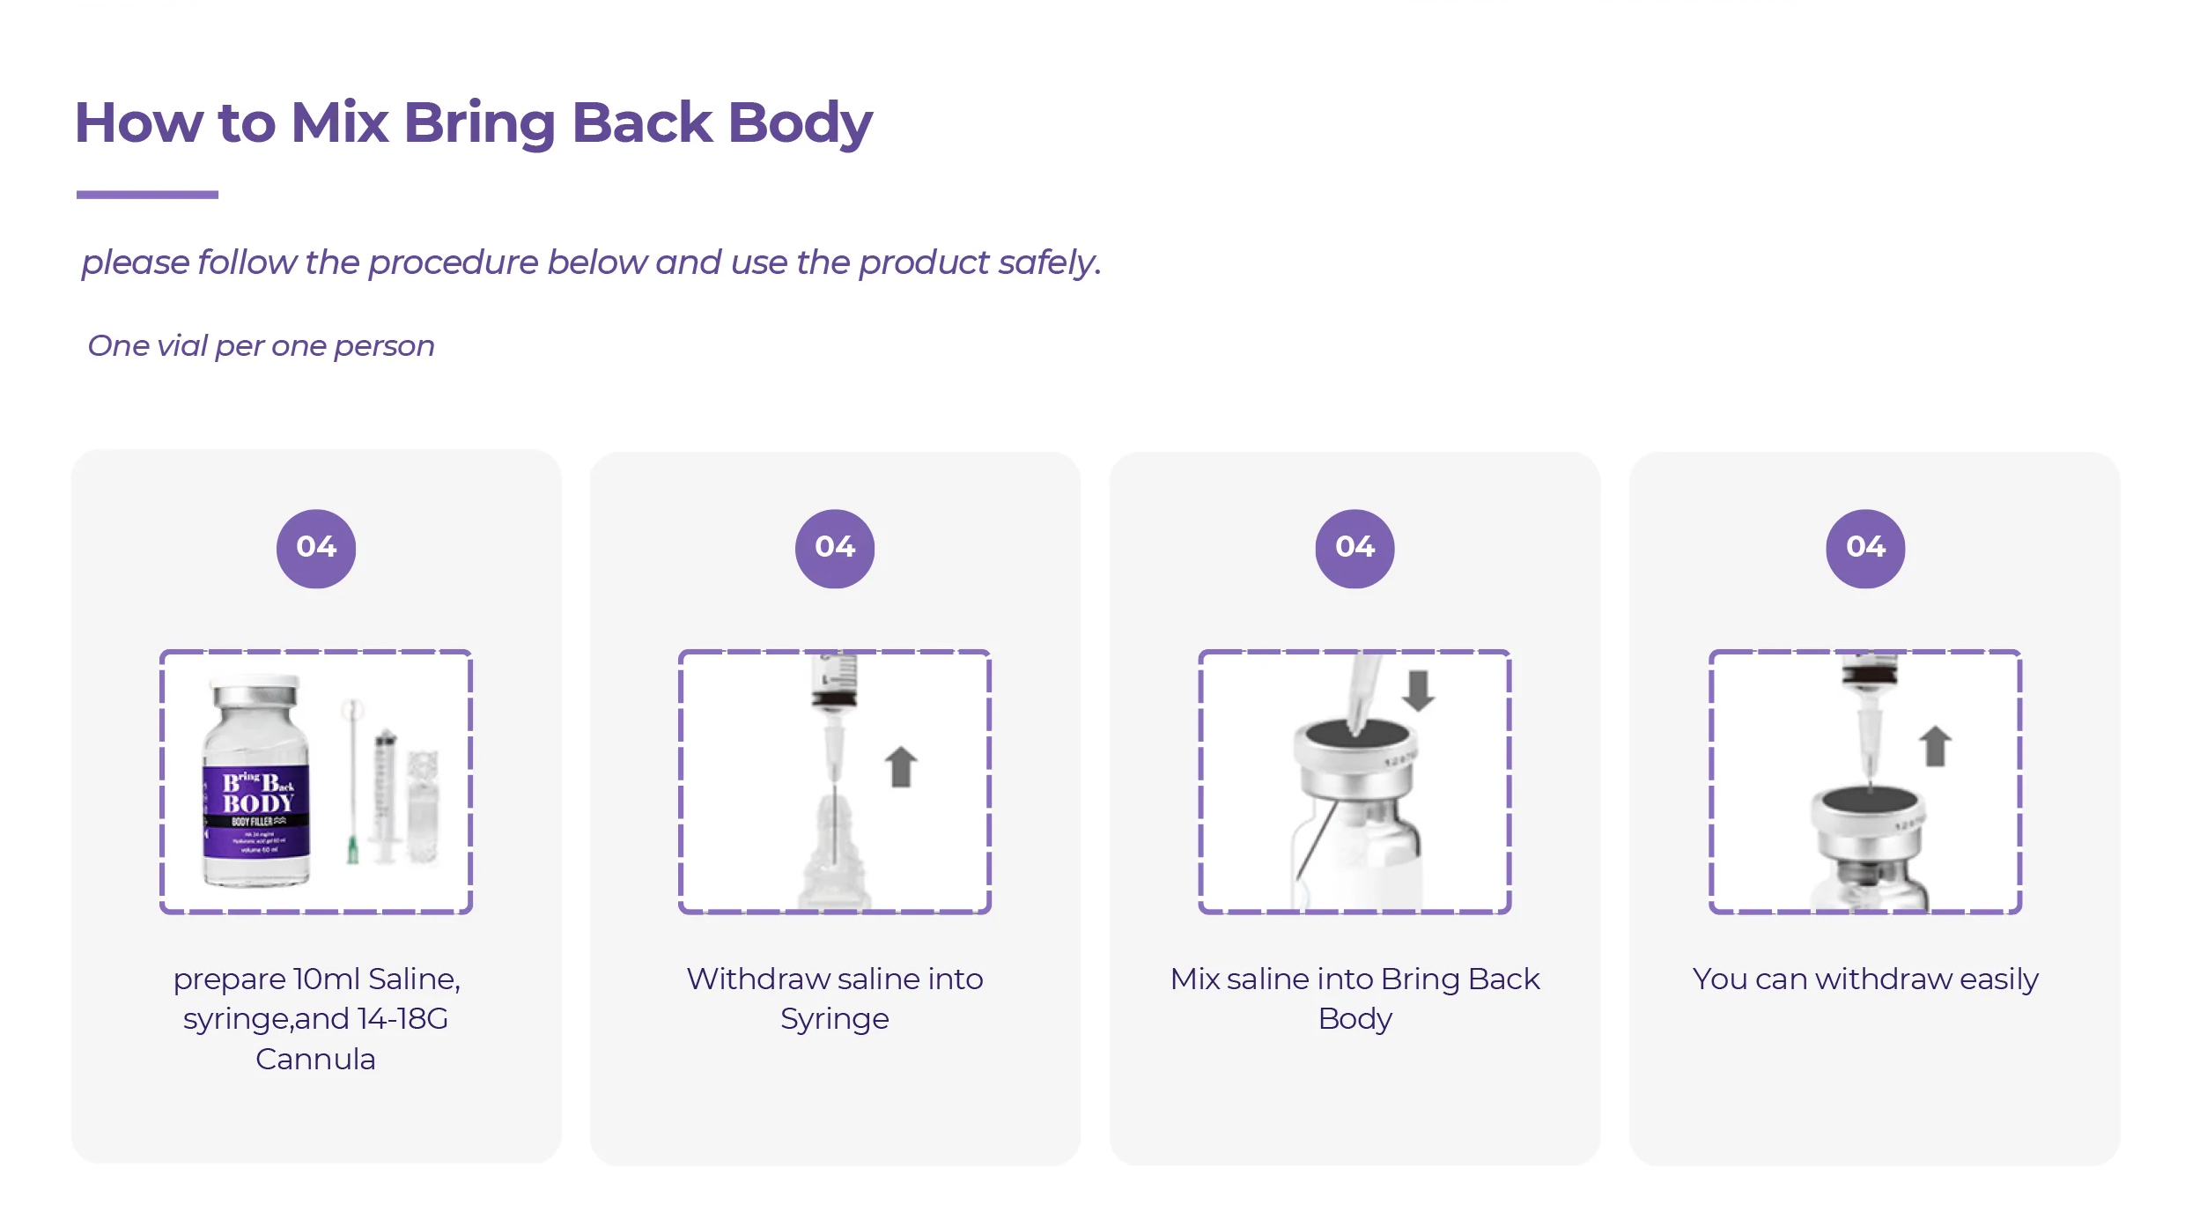The height and width of the screenshot is (1212, 2185).
Task: Click the 04 badge above the saline preparation step
Action: click(x=316, y=548)
